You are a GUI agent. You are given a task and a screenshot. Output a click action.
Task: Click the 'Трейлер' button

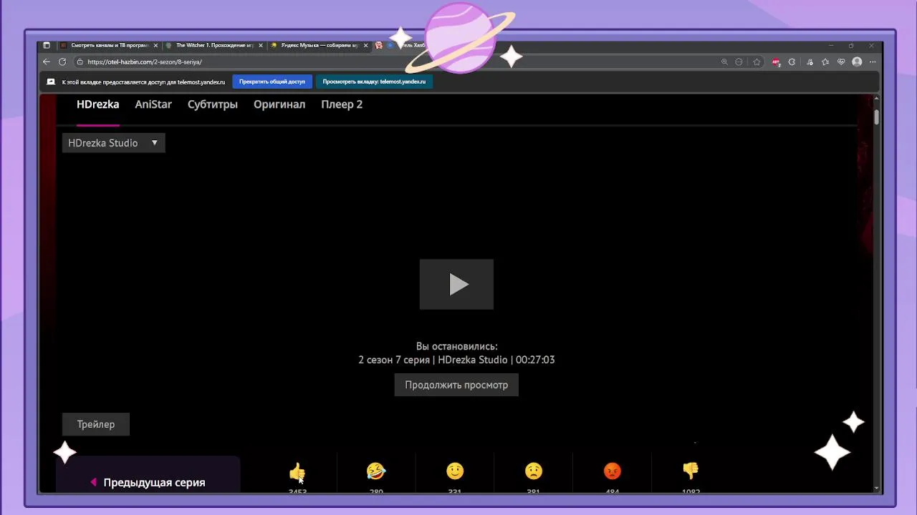96,424
